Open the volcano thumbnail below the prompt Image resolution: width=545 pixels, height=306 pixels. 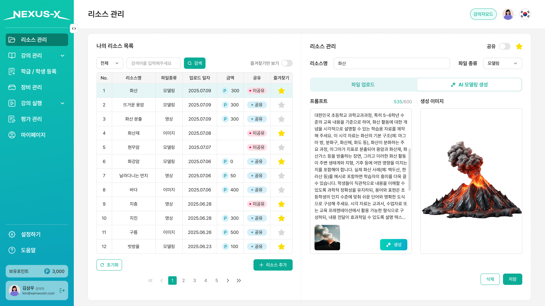[327, 238]
